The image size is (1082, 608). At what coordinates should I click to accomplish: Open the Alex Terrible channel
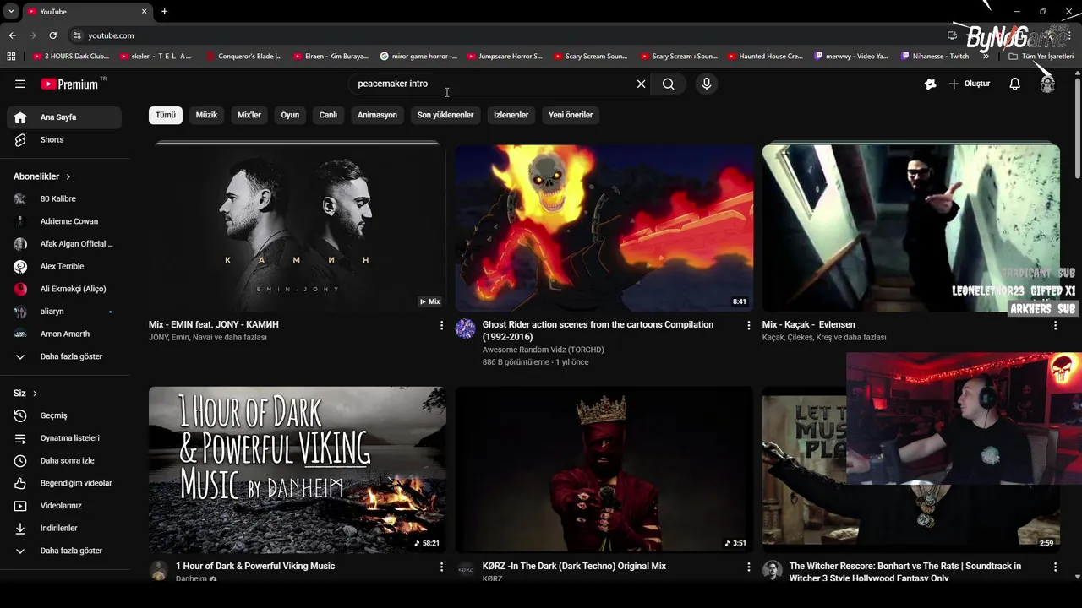point(64,266)
